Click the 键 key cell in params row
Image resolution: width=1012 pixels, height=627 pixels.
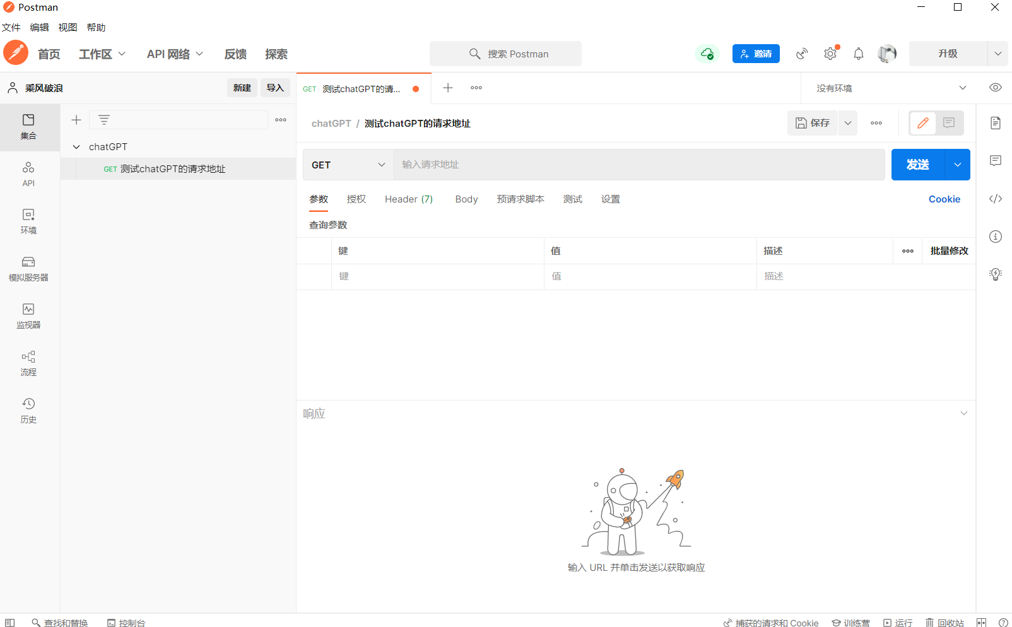click(438, 276)
